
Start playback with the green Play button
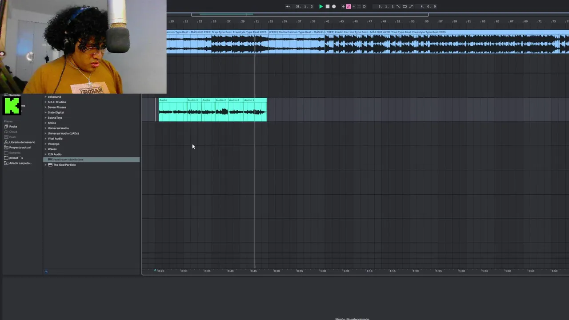click(321, 6)
